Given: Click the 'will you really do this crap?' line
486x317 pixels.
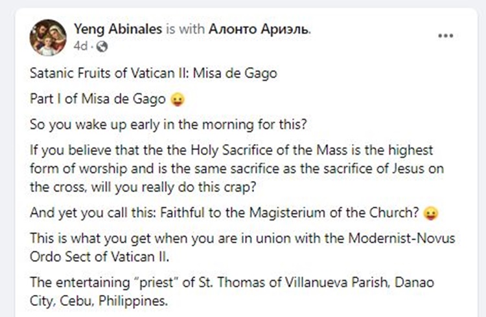Looking at the screenshot, I should point(174,188).
